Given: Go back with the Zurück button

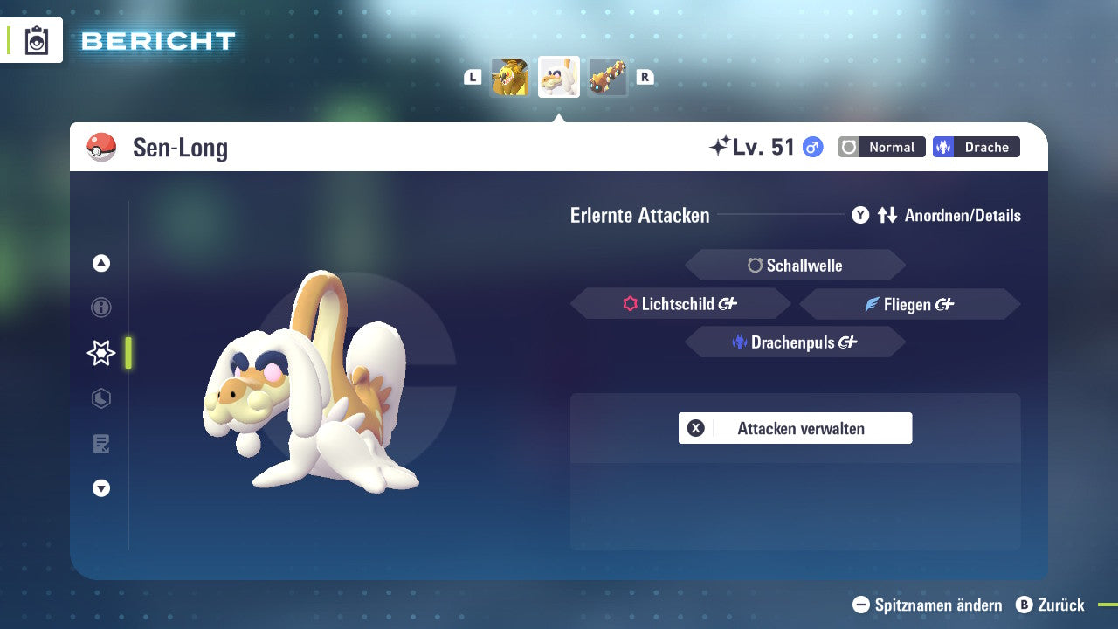Looking at the screenshot, I should pos(1051,605).
